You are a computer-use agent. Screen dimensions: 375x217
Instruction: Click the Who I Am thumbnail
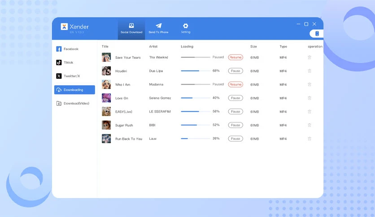pyautogui.click(x=106, y=84)
